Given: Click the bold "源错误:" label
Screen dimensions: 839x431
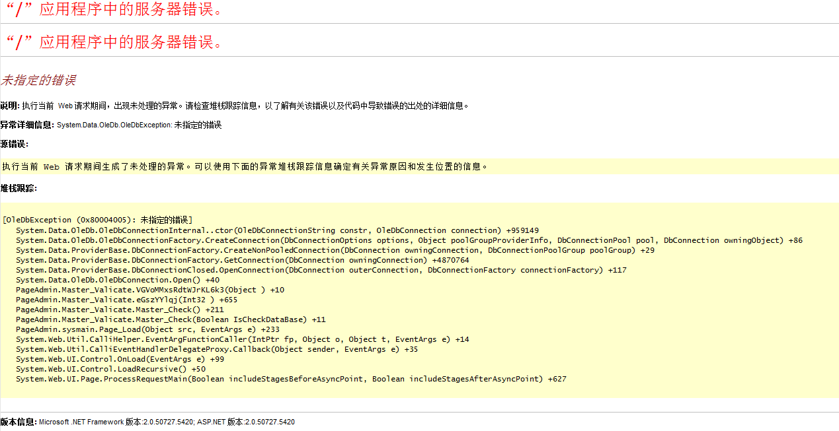Looking at the screenshot, I should coord(15,144).
